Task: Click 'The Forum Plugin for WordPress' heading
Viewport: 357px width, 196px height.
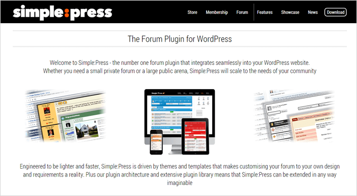Action: (x=180, y=39)
